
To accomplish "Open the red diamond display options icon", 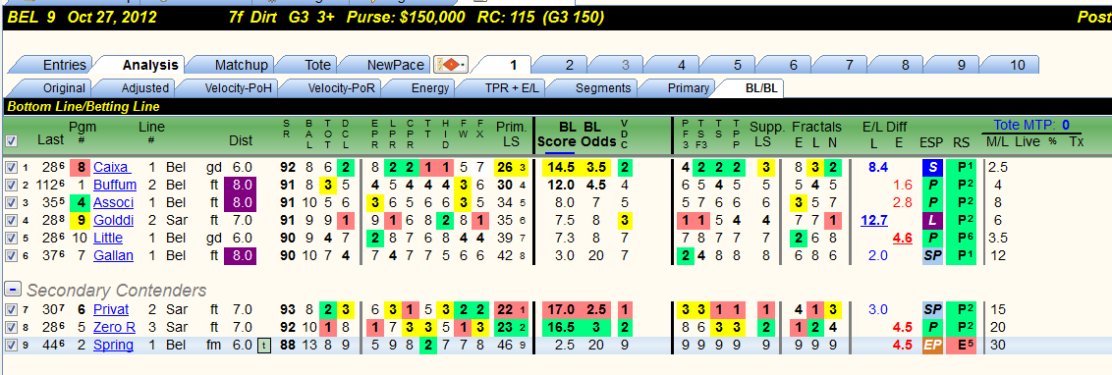I will pos(451,65).
